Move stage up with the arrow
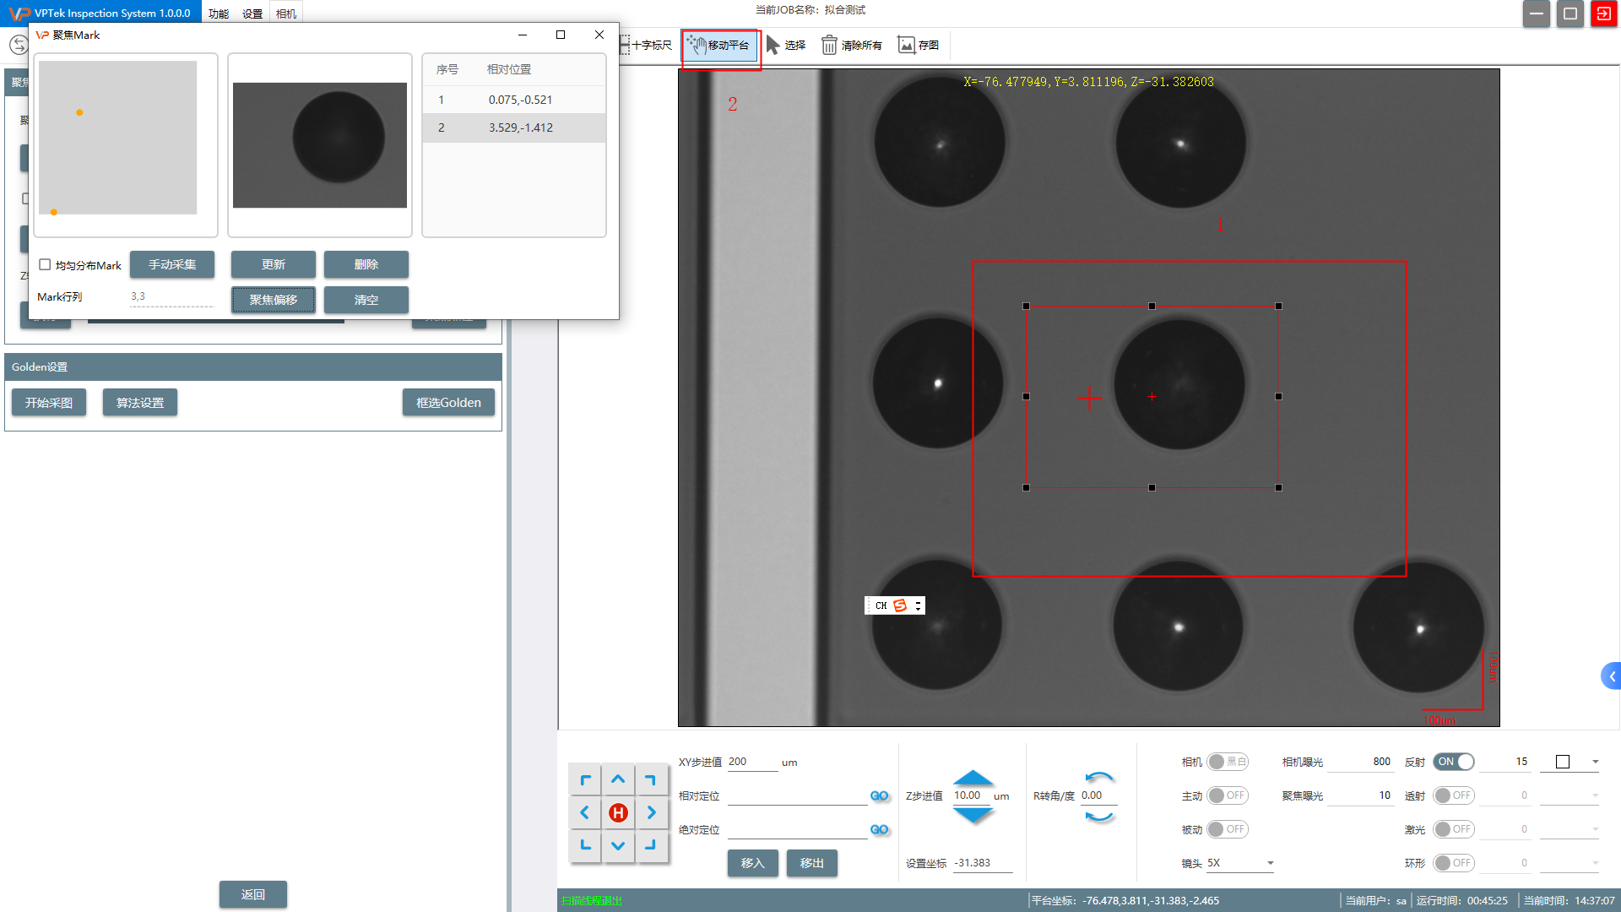Image resolution: width=1621 pixels, height=912 pixels. (x=618, y=779)
